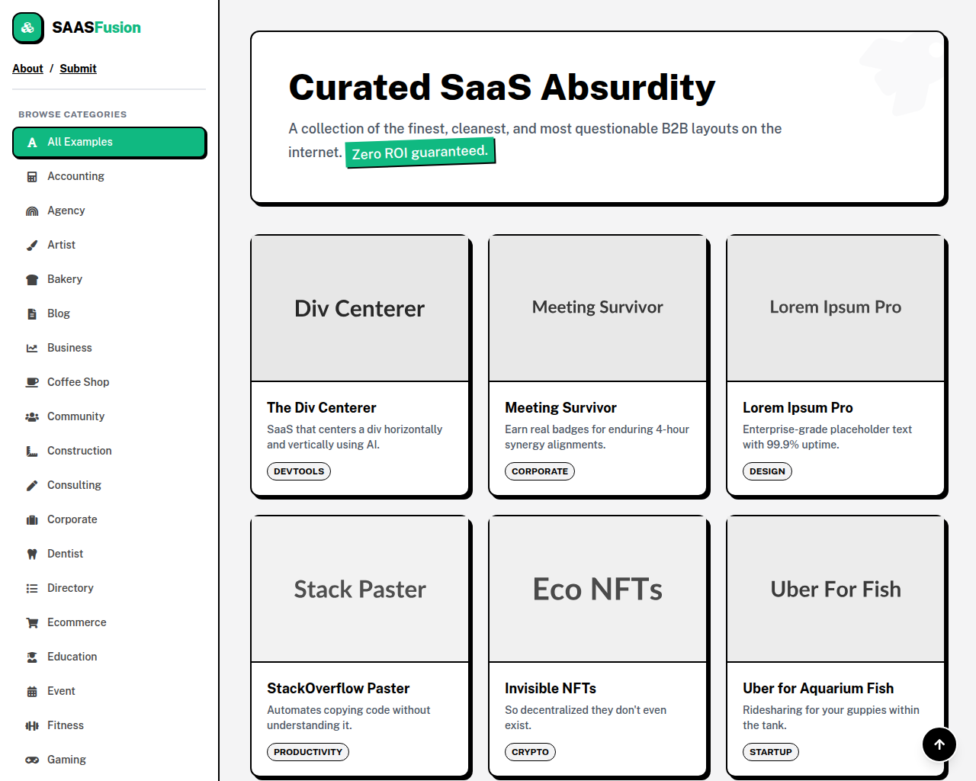Viewport: 976px width, 781px height.
Task: Select the Ecommerce shopping cart icon
Action: coord(31,622)
